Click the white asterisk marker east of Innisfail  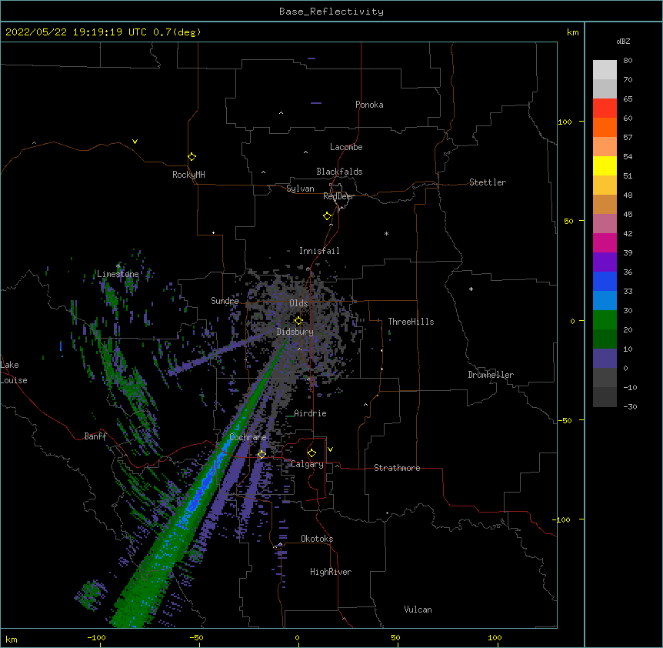tap(386, 233)
